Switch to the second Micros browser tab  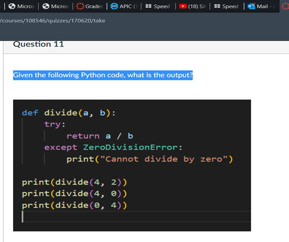55,6
